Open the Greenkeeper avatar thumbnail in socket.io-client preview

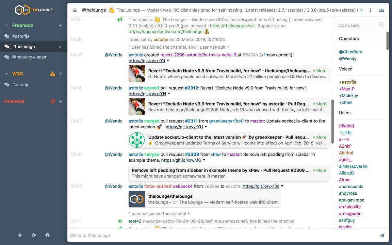[x=137, y=140]
